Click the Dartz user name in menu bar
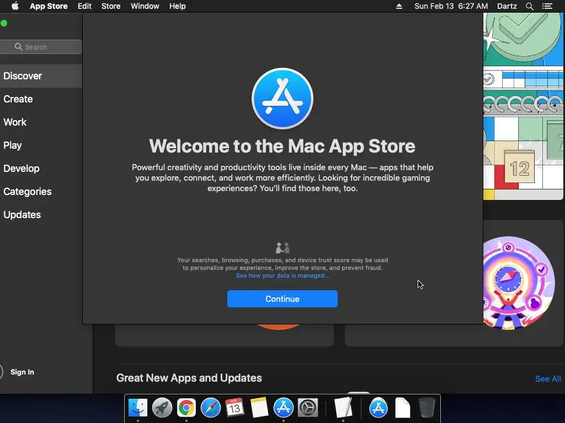Viewport: 565px width, 423px height. [x=507, y=6]
